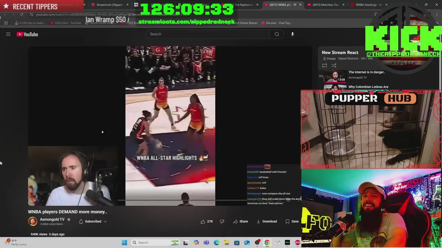Viewport: 442px width, 248px height.
Task: Share the WNBA players video
Action: [241, 221]
